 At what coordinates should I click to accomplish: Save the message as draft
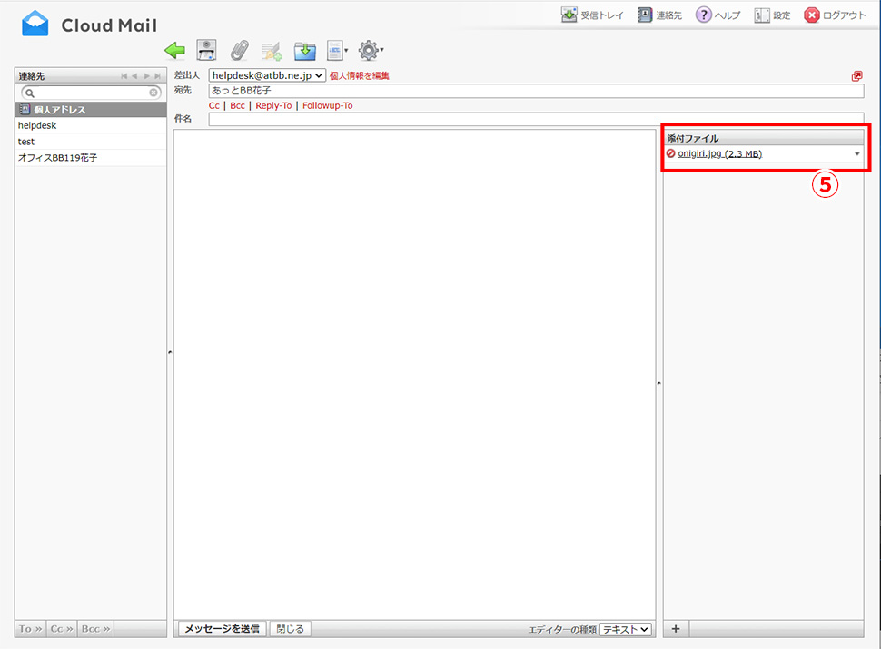(207, 50)
